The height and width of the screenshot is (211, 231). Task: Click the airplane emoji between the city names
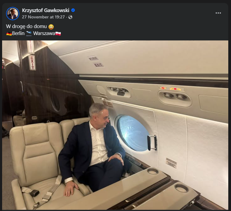click(x=29, y=33)
